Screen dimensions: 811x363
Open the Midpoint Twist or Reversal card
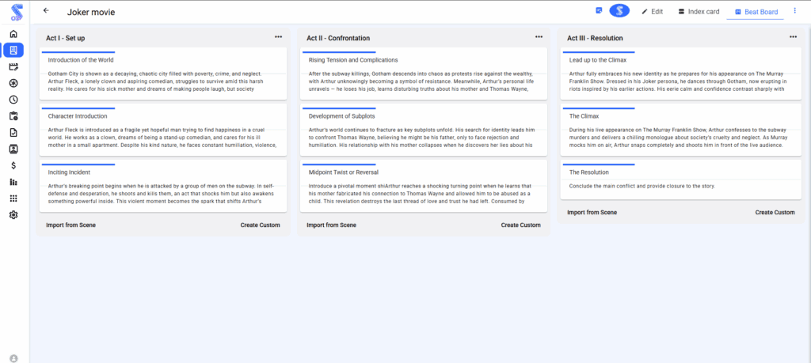(424, 186)
